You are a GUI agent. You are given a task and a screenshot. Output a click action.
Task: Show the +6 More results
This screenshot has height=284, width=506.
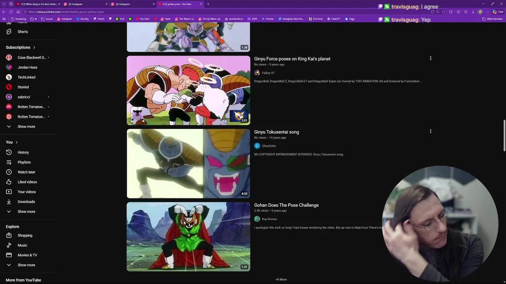tap(281, 279)
